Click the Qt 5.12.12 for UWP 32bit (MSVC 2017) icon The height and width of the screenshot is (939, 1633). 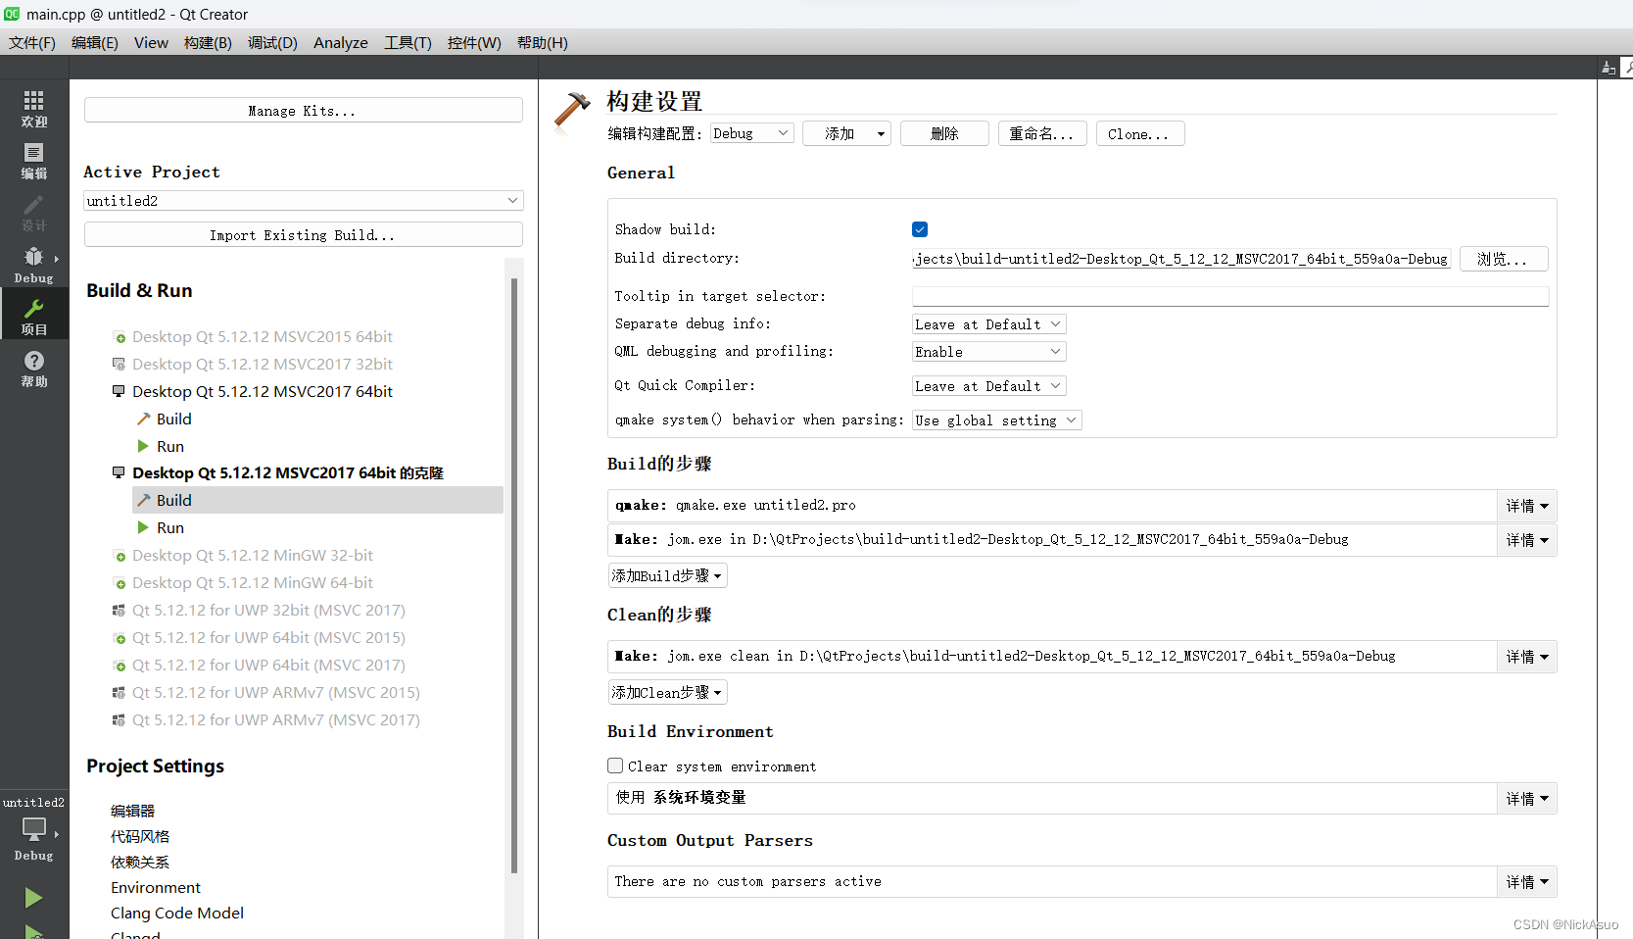pyautogui.click(x=120, y=611)
